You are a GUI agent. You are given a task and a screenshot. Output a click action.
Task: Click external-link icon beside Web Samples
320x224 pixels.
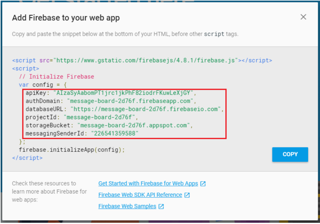pyautogui.click(x=161, y=207)
